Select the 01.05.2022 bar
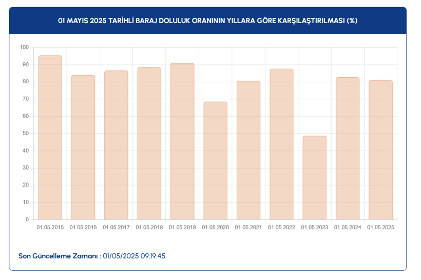This screenshot has width=421, height=280. click(x=281, y=144)
